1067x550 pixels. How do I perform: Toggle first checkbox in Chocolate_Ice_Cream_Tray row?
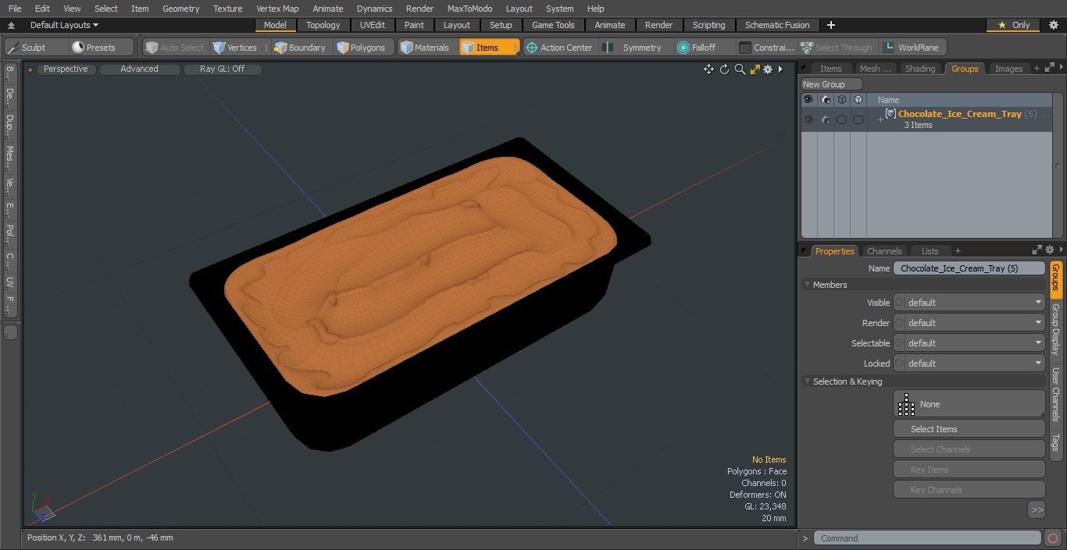click(841, 119)
